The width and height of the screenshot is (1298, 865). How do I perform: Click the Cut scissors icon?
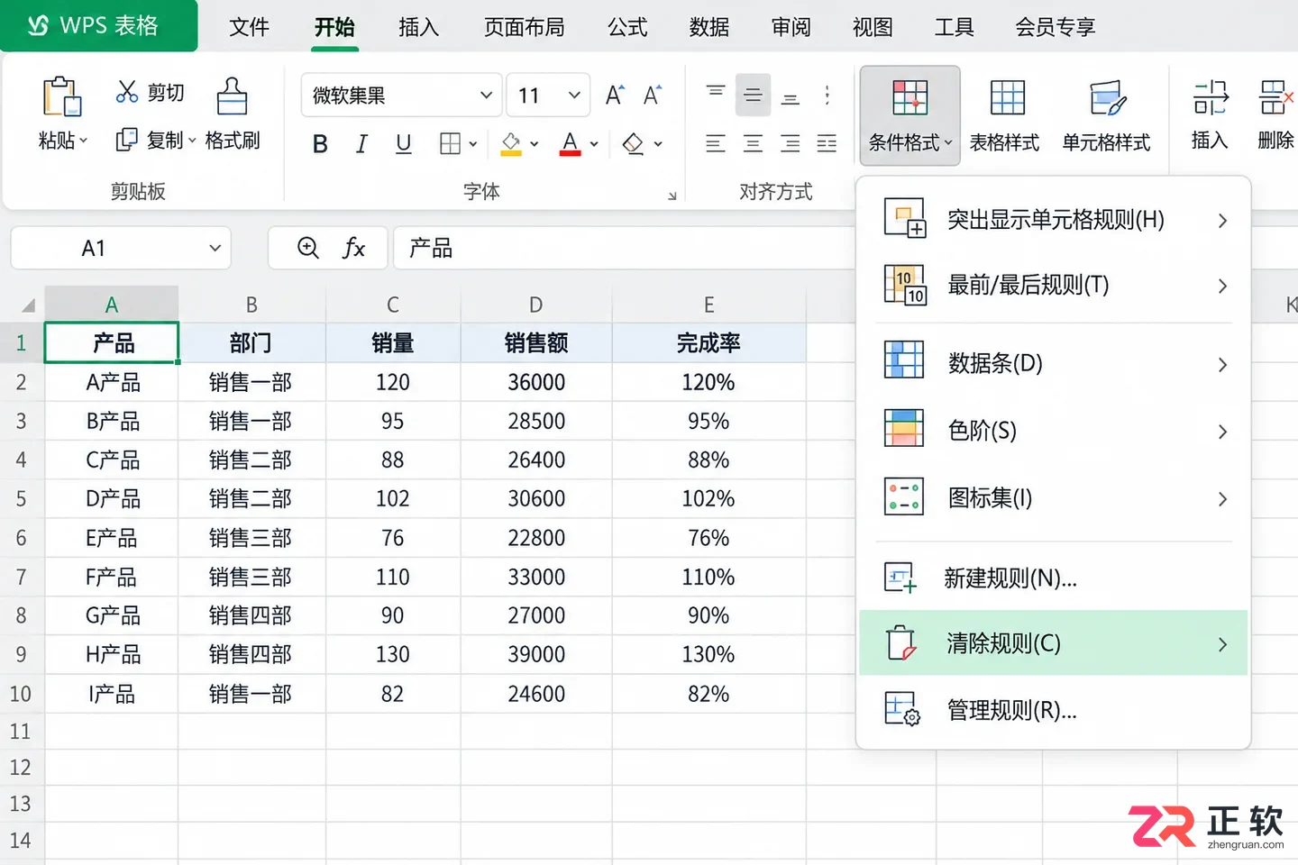tap(127, 92)
